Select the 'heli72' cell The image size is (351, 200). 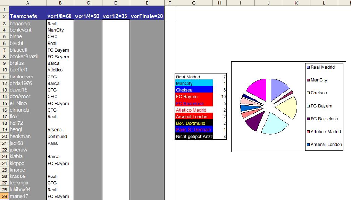tap(28, 123)
